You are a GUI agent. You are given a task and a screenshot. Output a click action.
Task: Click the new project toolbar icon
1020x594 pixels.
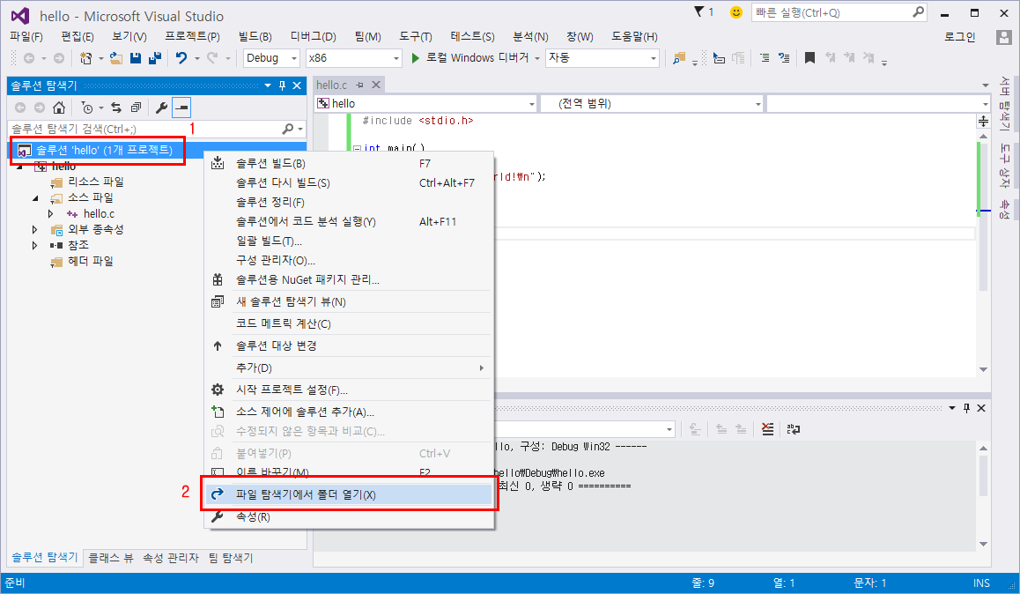[85, 58]
